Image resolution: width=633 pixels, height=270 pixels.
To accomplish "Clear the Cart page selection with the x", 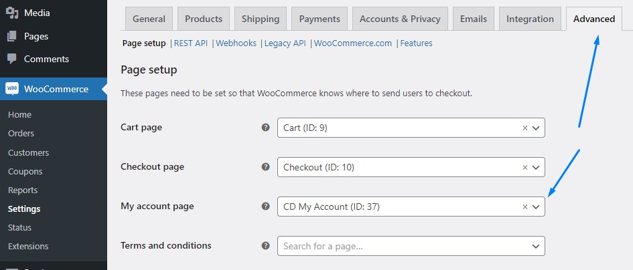I will (524, 128).
